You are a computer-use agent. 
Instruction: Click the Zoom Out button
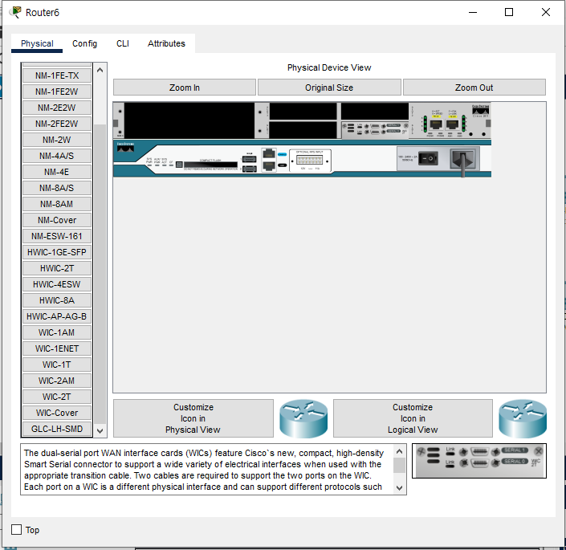474,88
